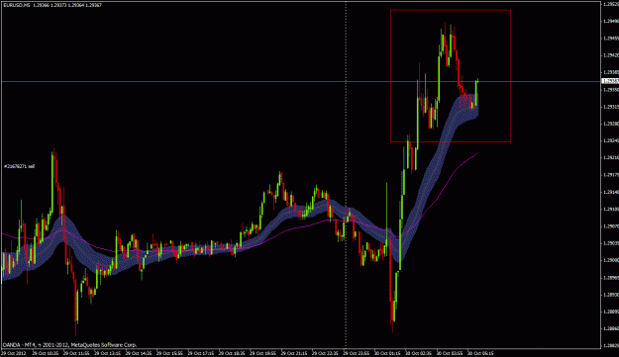This screenshot has height=357, width=619.
Task: Click the 1.29140 price scale label
Action: click(611, 192)
